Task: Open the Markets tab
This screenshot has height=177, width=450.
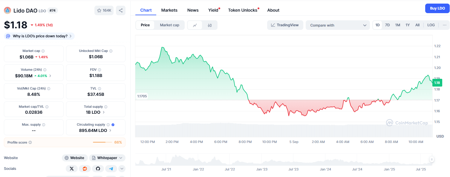Action: [x=169, y=10]
